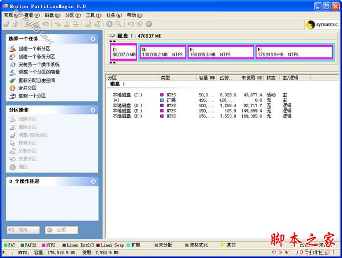This screenshot has height=258, width=342.
Task: Start the 创建一个备份分区 task
Action: coord(32,56)
